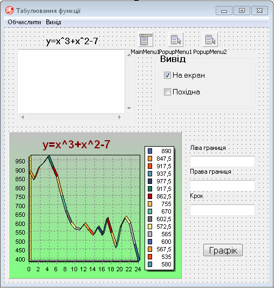
Task: Toggle the "На екран" checkbox
Action: point(167,76)
